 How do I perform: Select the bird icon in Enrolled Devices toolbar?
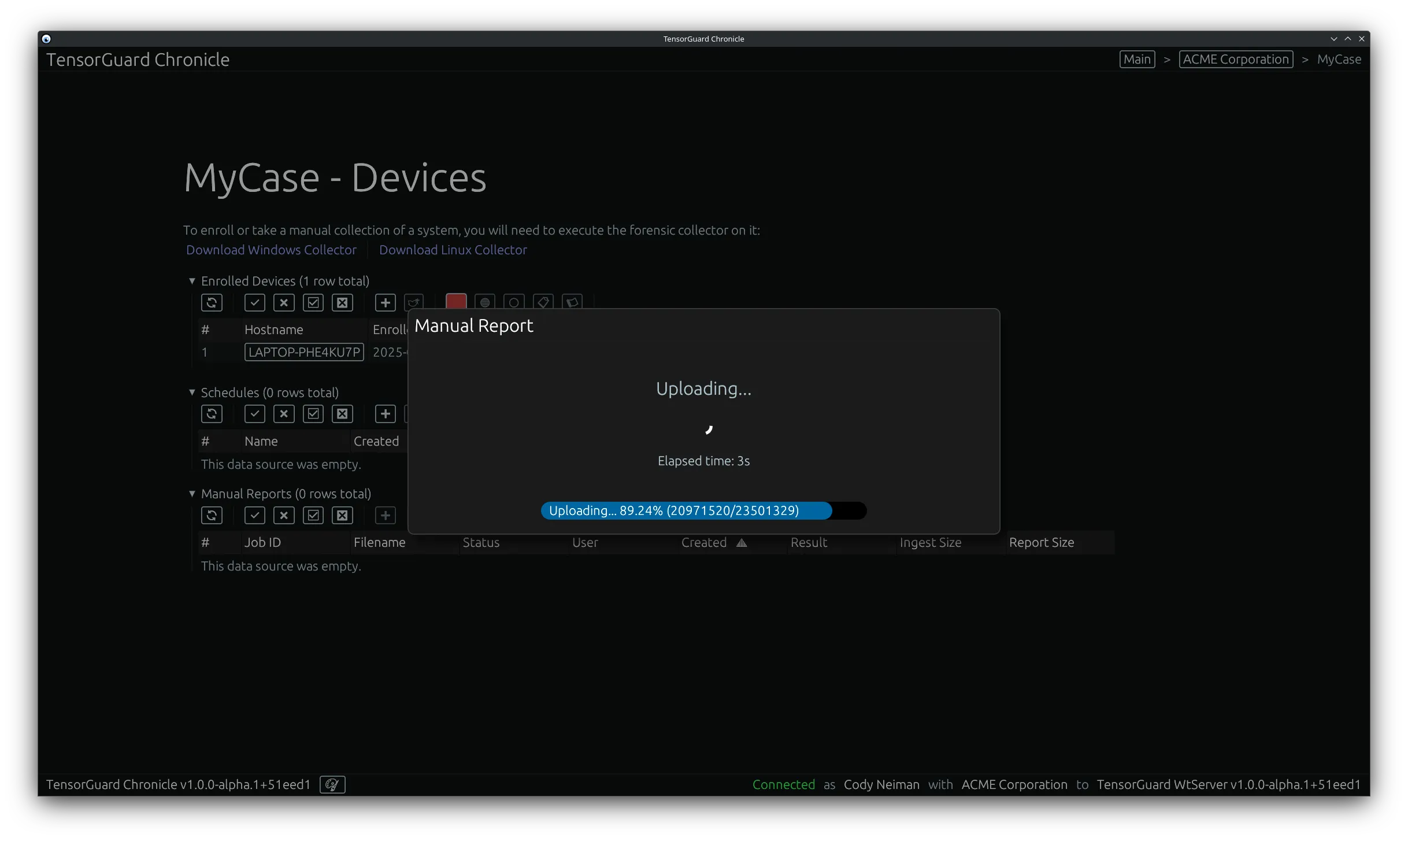pyautogui.click(x=413, y=302)
